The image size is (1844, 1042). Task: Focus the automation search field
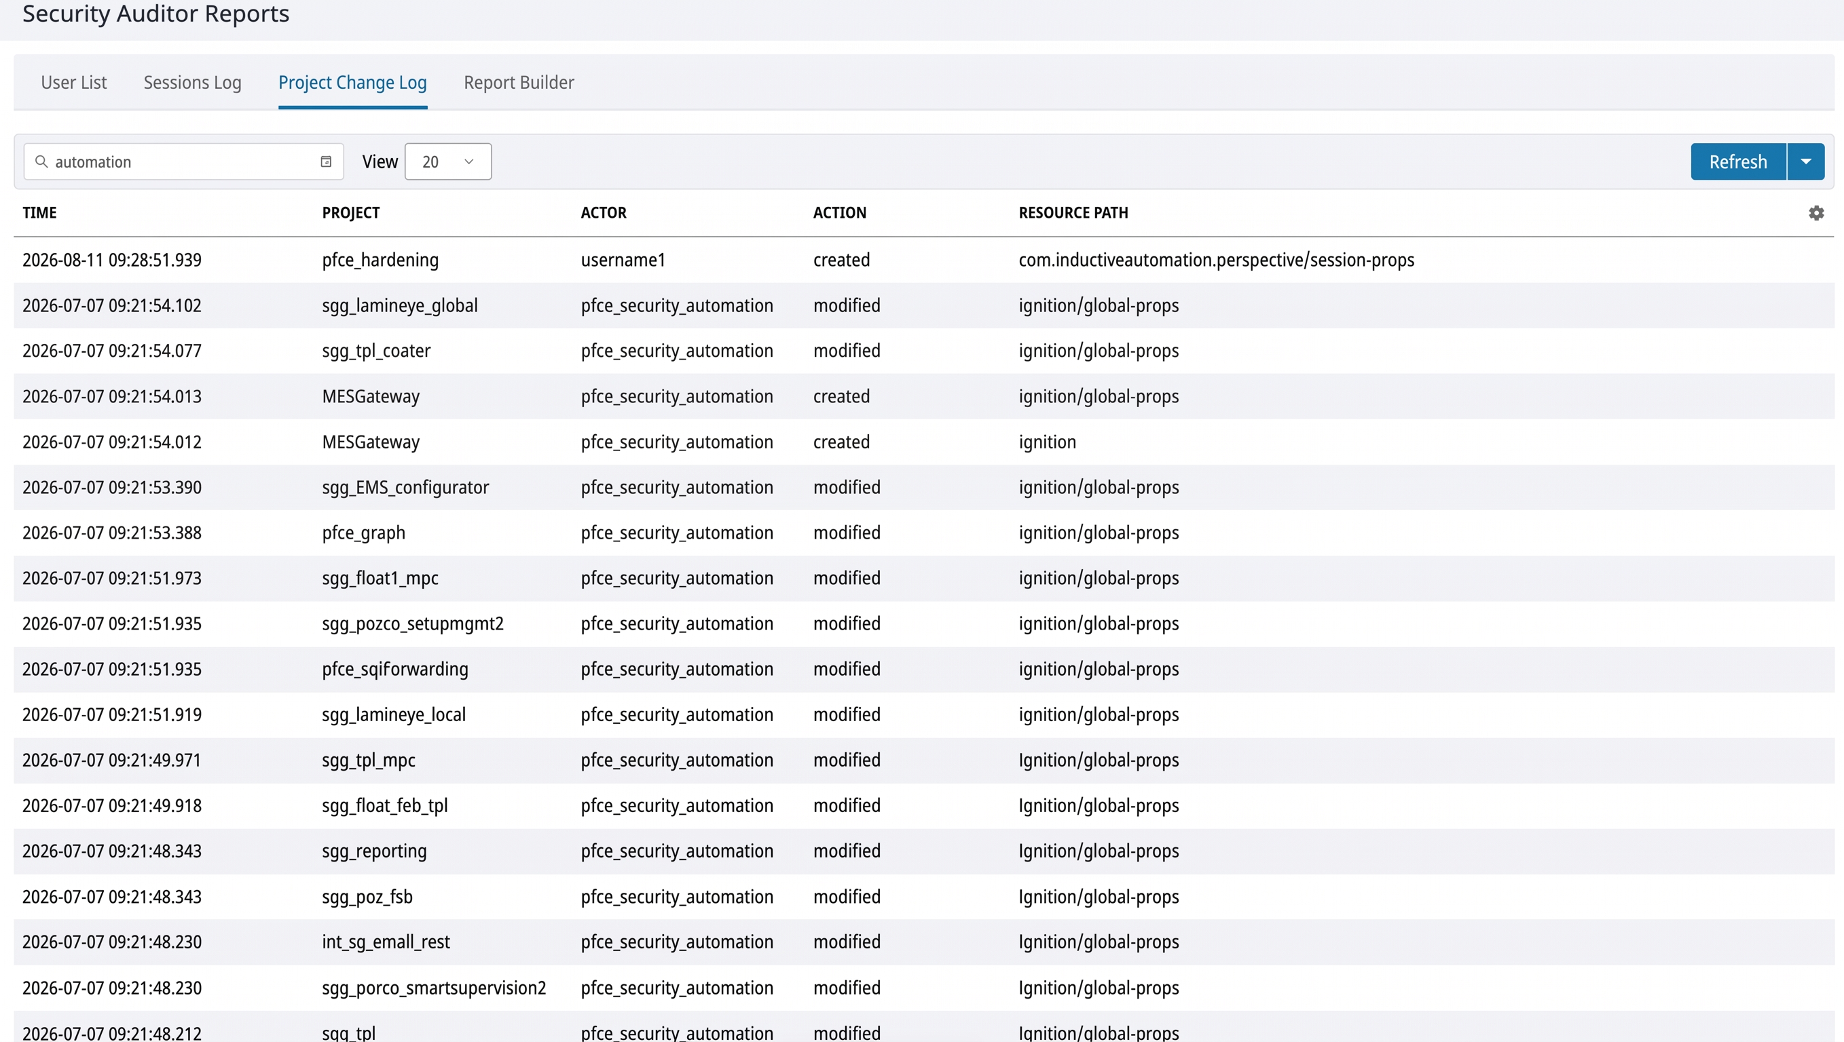[x=184, y=161]
